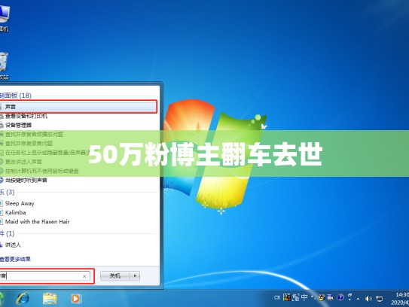Open 控制计算机而不使用鼠标或键盘 result
Image resolution: width=409 pixels, height=307 pixels.
(41, 171)
